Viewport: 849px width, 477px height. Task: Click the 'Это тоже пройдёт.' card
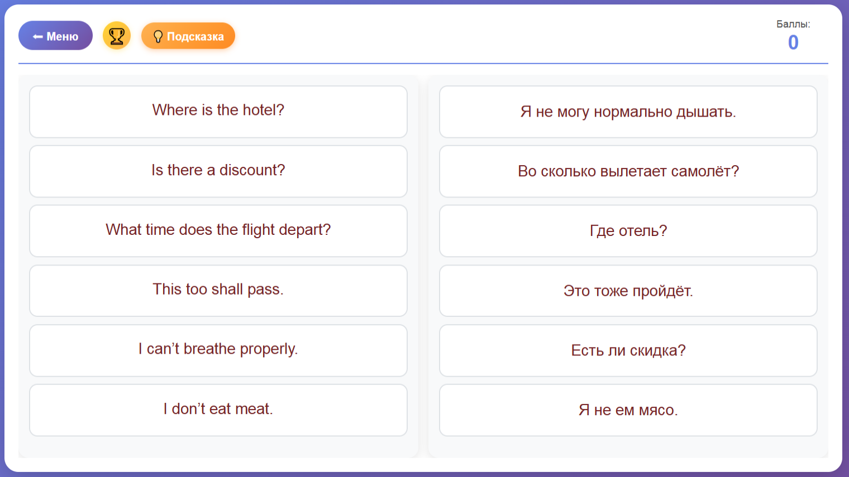coord(628,291)
